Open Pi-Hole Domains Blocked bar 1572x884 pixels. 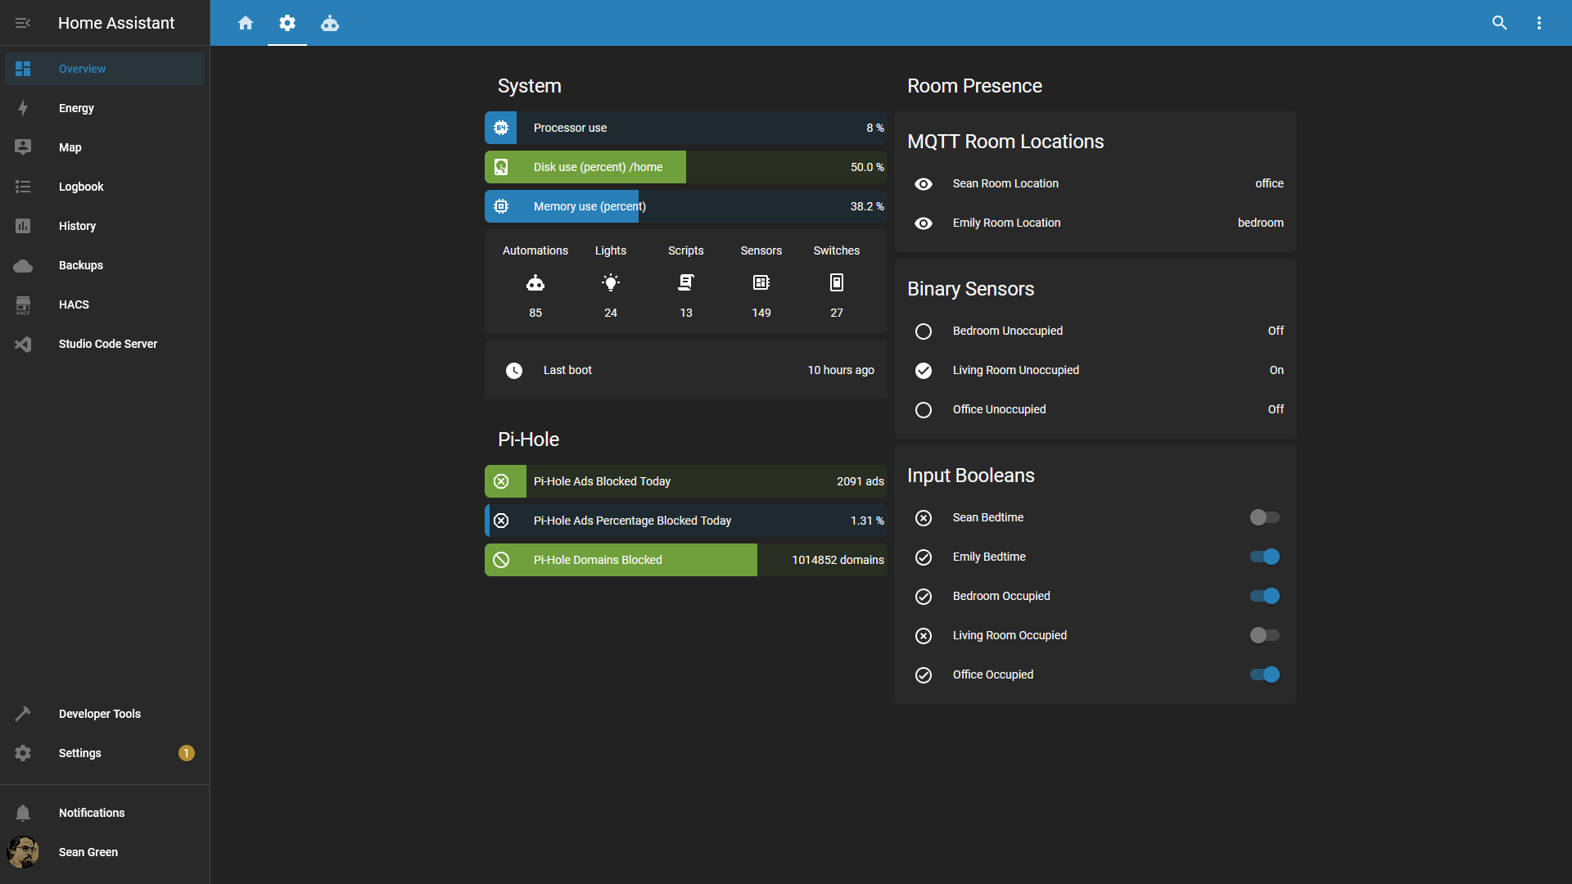pyautogui.click(x=686, y=560)
